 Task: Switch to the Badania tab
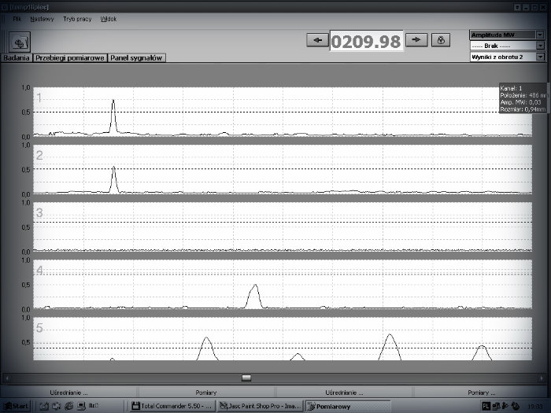[17, 58]
